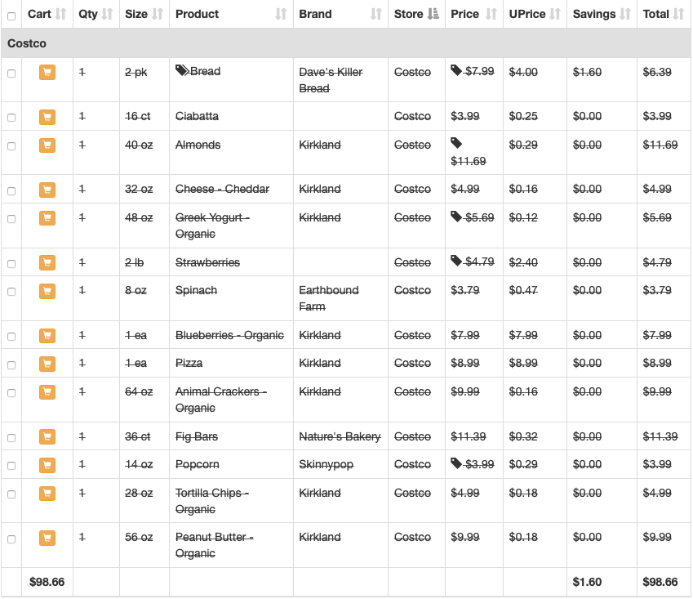This screenshot has height=599, width=693.
Task: Click the cart icon for Strawberries
Action: point(47,263)
